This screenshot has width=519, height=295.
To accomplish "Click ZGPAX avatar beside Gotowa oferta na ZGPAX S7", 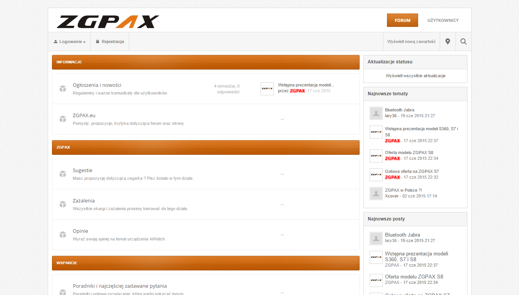I will 376,175.
